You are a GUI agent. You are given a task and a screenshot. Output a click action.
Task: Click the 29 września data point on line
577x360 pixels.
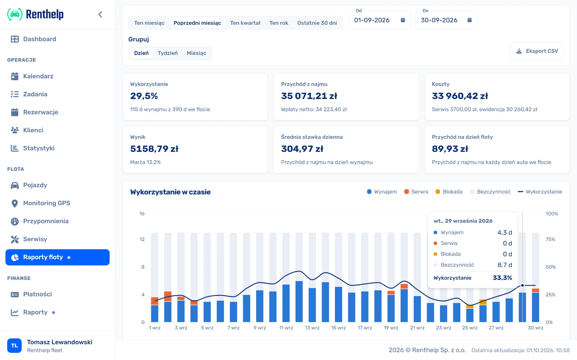pos(522,285)
